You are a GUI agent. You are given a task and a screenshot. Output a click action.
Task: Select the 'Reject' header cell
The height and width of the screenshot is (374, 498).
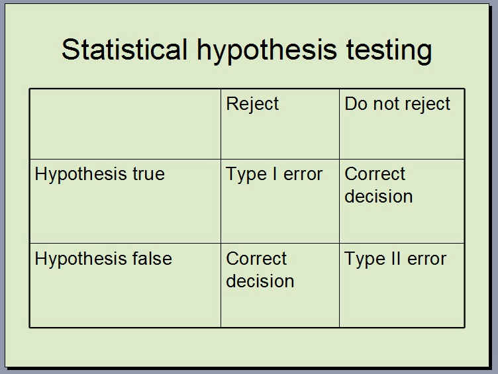pos(280,124)
